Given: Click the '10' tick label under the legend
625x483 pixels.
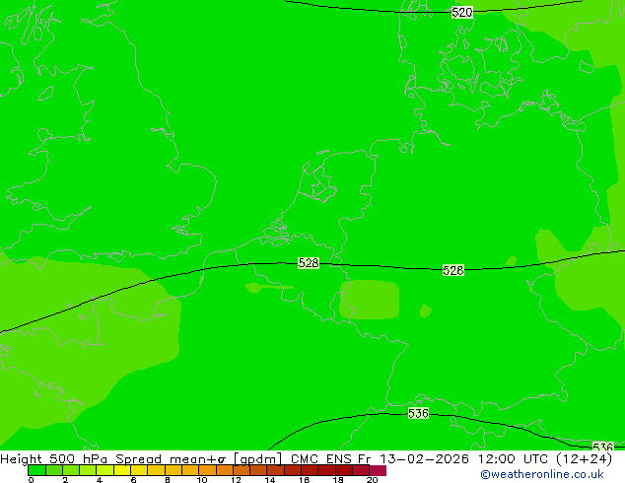Looking at the screenshot, I should pyautogui.click(x=202, y=480).
